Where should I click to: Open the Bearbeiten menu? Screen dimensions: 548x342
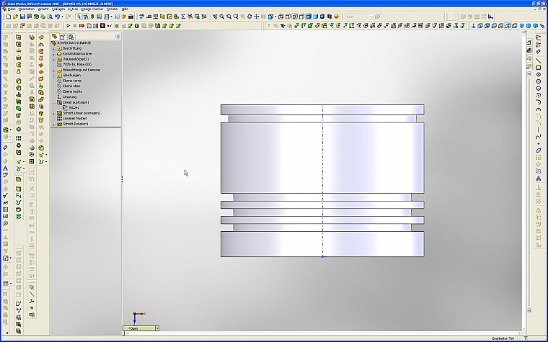(27, 9)
